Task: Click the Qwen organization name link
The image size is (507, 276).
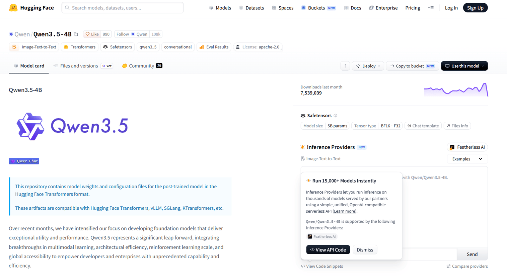Action: click(x=22, y=34)
